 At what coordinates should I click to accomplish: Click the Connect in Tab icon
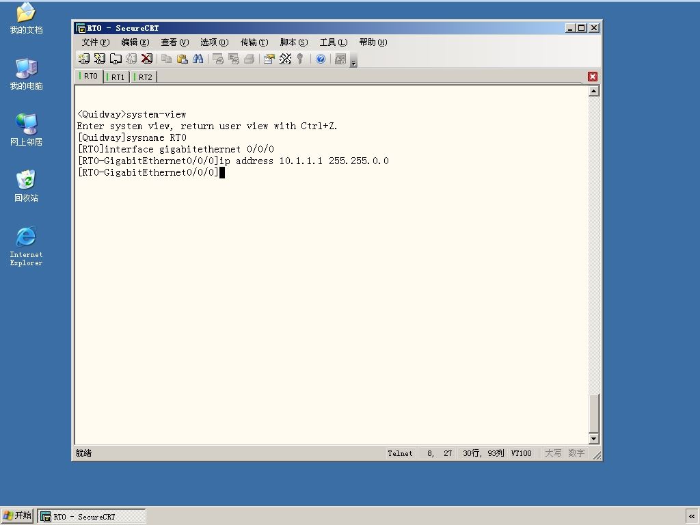pos(116,59)
